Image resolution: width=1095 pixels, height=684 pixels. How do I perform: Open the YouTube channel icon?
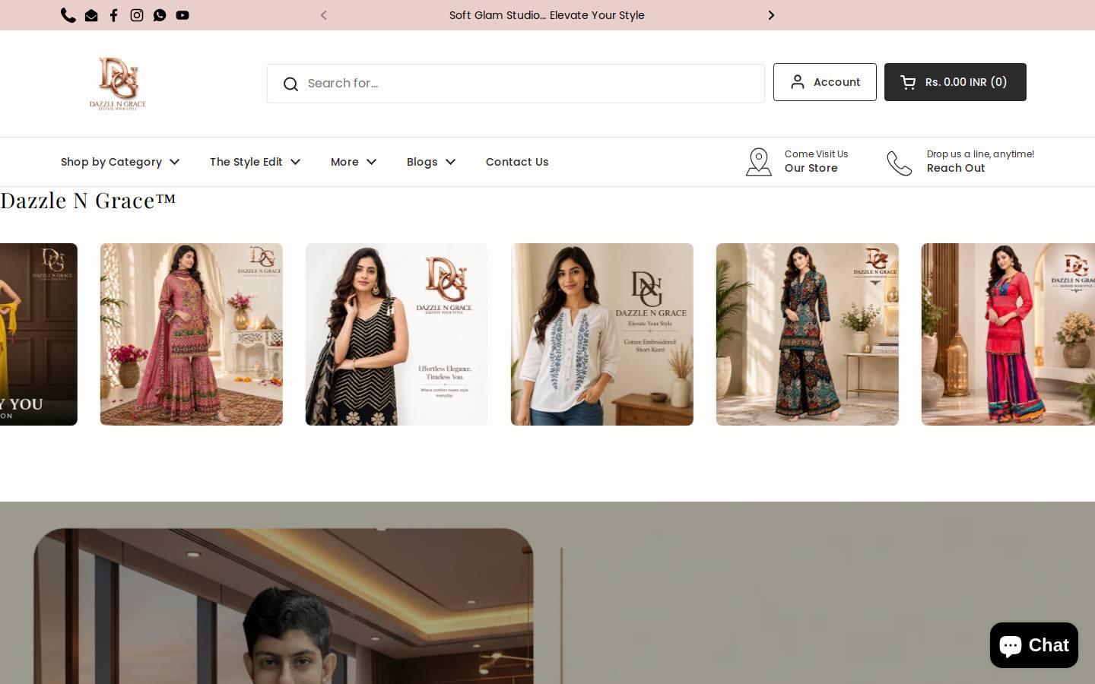(182, 15)
